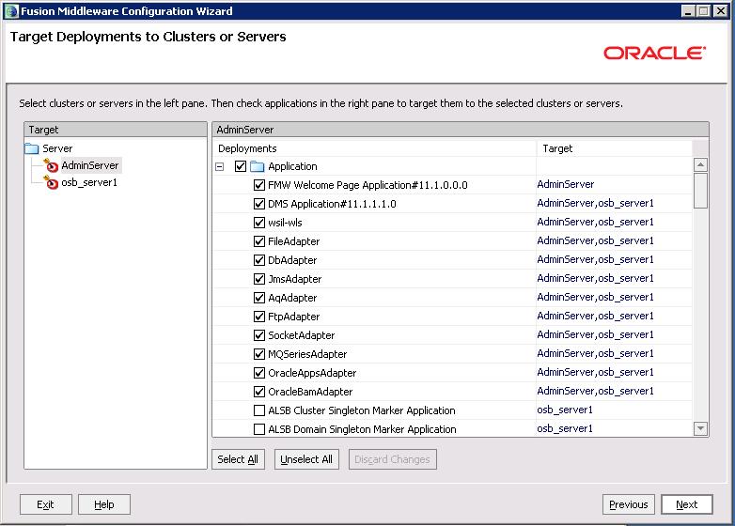Select AdminServer in the Target tree
735x526 pixels.
click(x=90, y=165)
